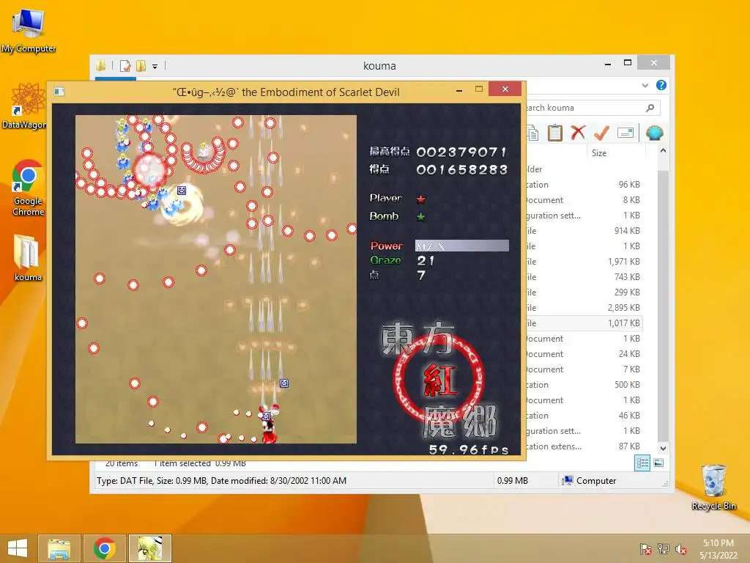Select the file row sized 87 KB
The image size is (750, 563).
(x=584, y=446)
